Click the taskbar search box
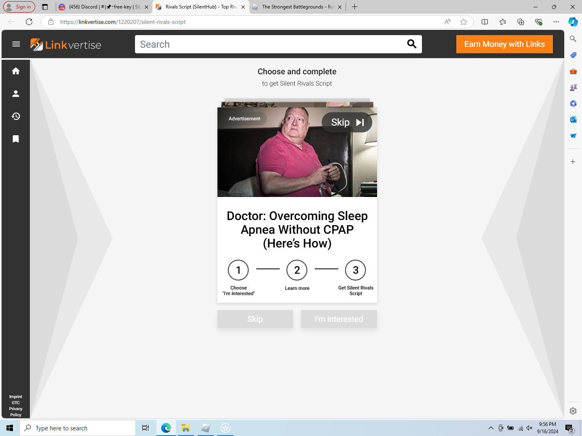582x436 pixels. point(78,428)
